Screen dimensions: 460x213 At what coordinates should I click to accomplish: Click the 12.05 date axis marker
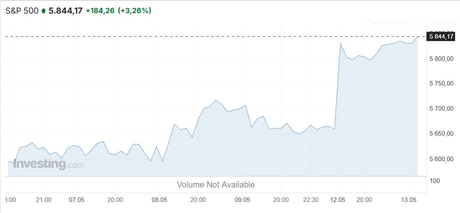[337, 200]
